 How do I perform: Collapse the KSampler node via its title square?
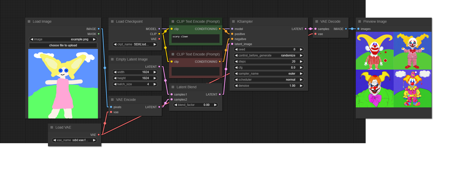click(233, 22)
